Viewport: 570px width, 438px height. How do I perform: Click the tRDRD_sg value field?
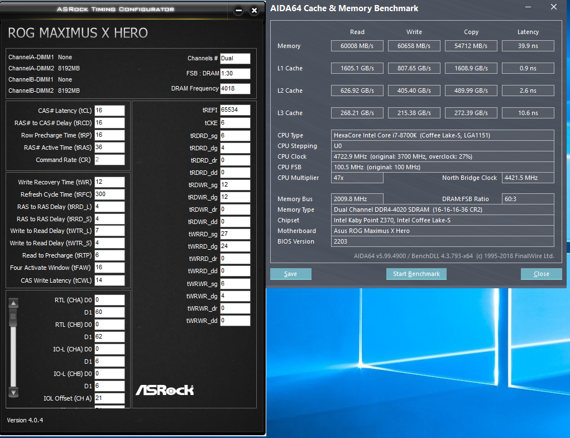click(x=235, y=136)
